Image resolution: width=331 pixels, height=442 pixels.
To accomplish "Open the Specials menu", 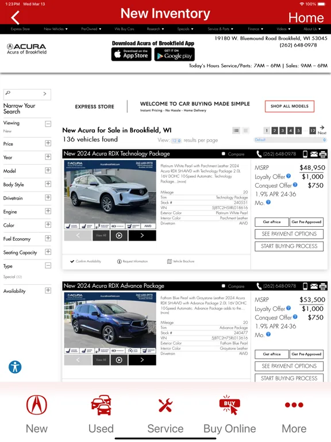I will tap(185, 29).
